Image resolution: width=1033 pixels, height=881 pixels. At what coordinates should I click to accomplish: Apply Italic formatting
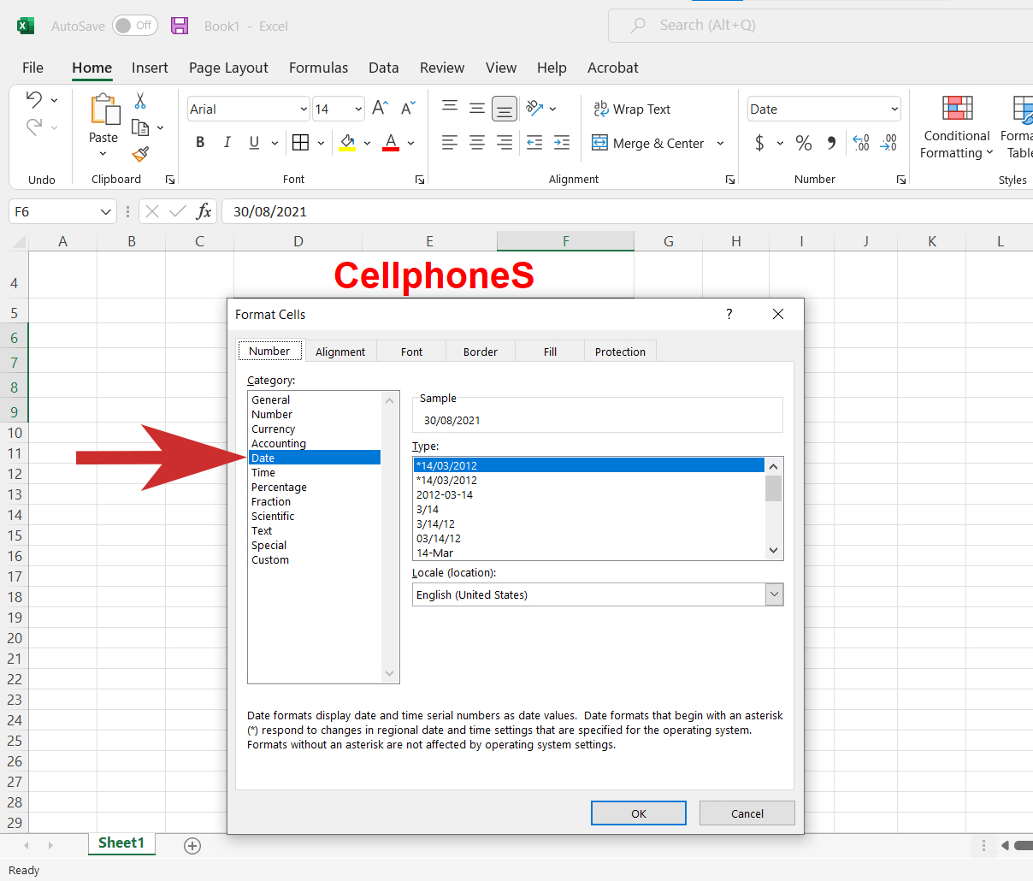click(x=227, y=143)
